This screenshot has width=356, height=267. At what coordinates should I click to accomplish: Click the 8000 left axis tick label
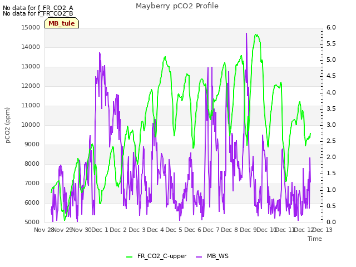coord(32,164)
